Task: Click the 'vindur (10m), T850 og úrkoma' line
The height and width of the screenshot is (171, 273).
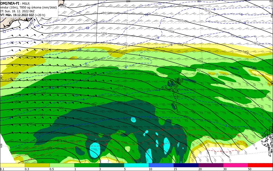Action: (x=29, y=7)
